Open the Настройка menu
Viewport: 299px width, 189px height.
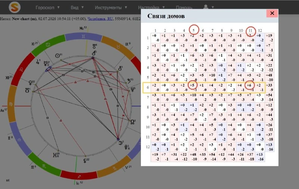click(149, 7)
